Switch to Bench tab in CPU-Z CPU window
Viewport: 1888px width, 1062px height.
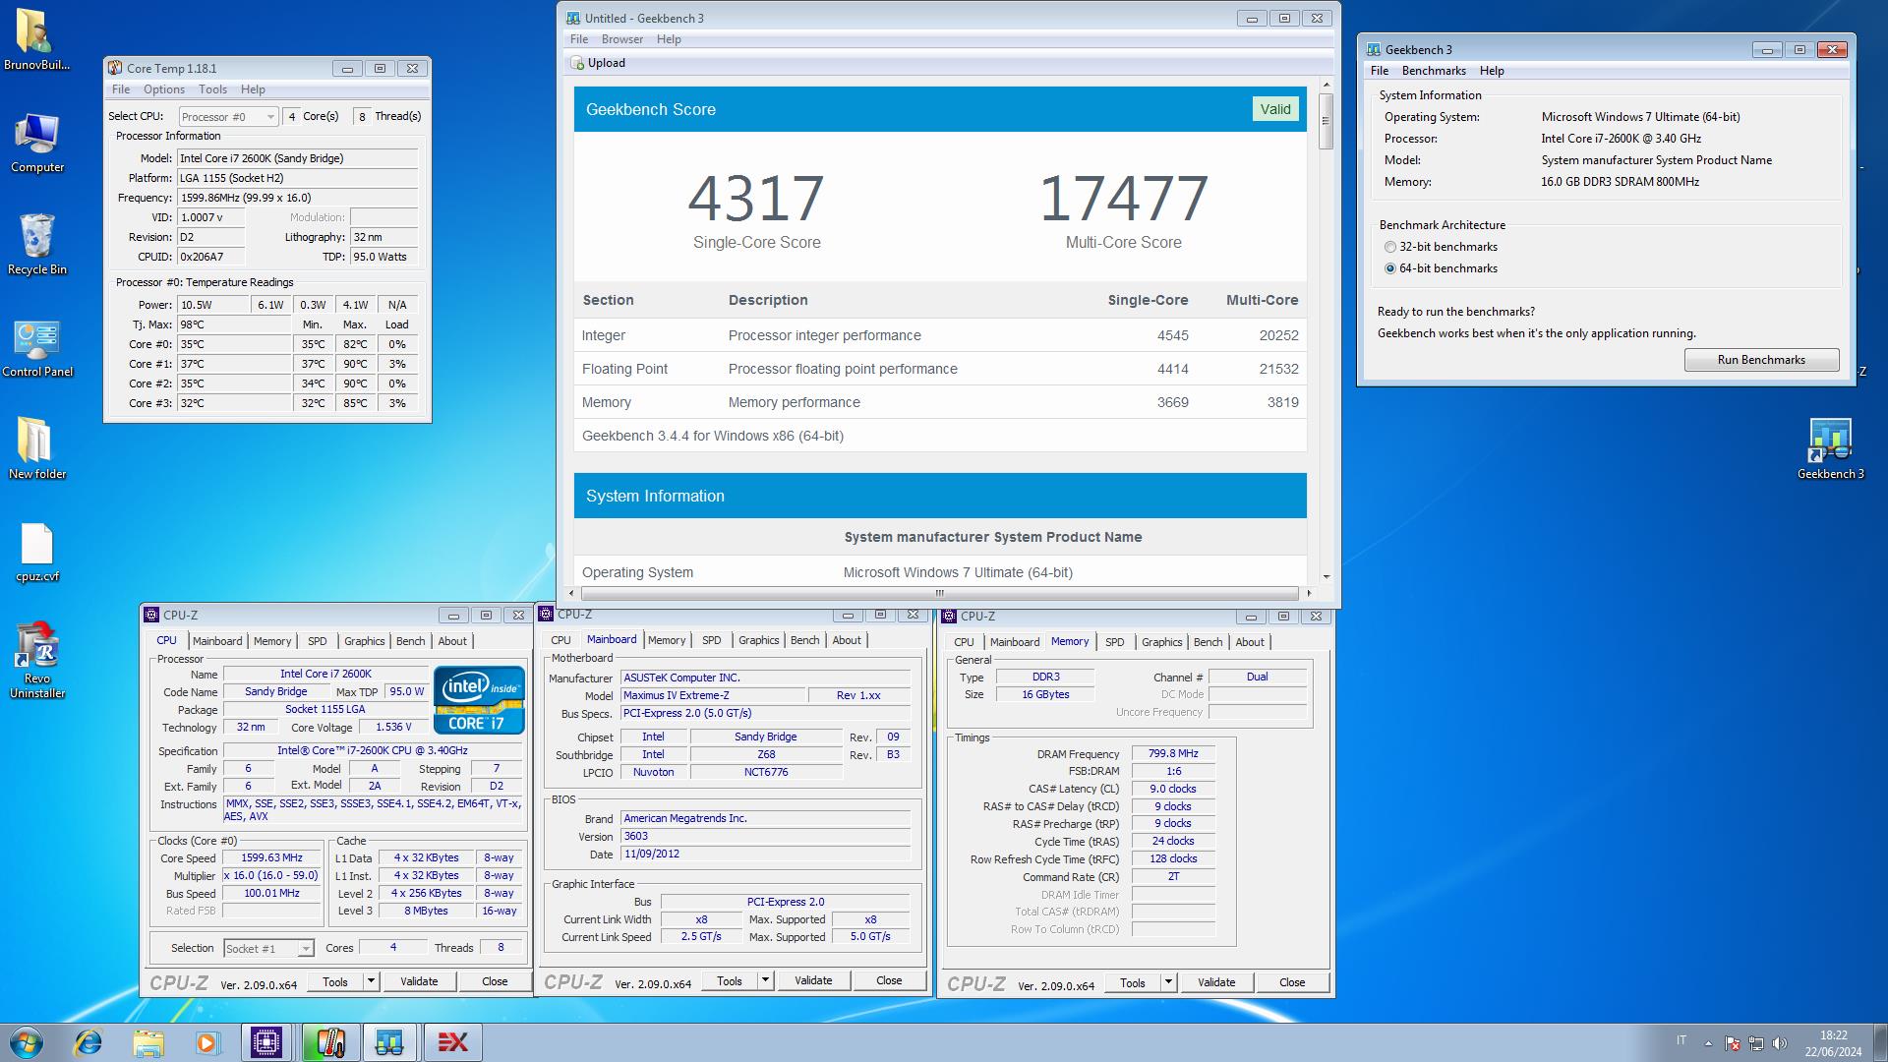pyautogui.click(x=410, y=641)
